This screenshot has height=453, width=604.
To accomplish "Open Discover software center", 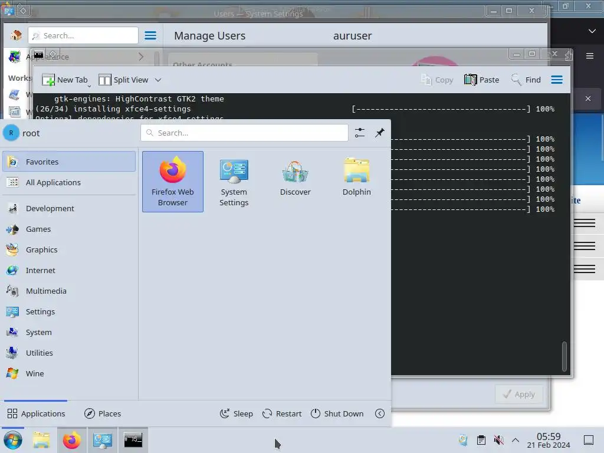I will [x=295, y=182].
